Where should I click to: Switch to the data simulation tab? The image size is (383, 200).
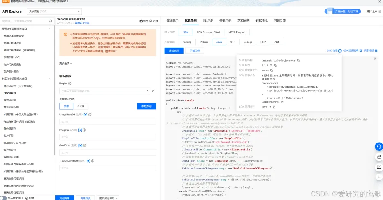(x=262, y=20)
